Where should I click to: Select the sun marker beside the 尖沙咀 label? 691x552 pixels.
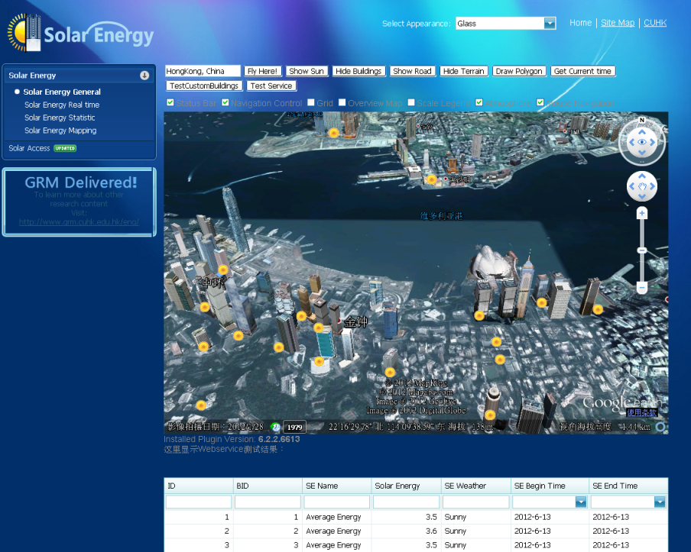point(431,179)
